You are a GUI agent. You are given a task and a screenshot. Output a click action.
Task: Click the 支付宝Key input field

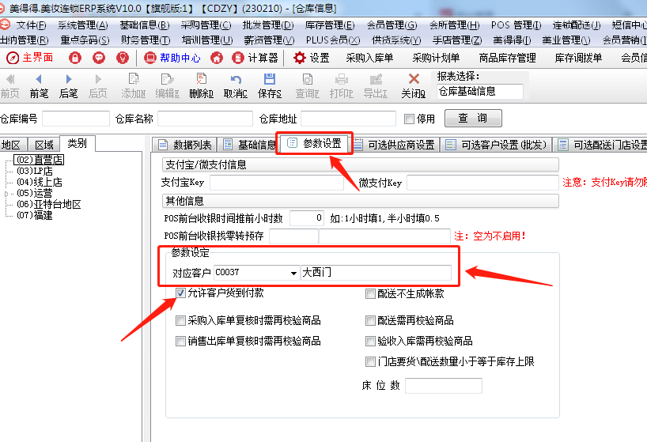[277, 183]
